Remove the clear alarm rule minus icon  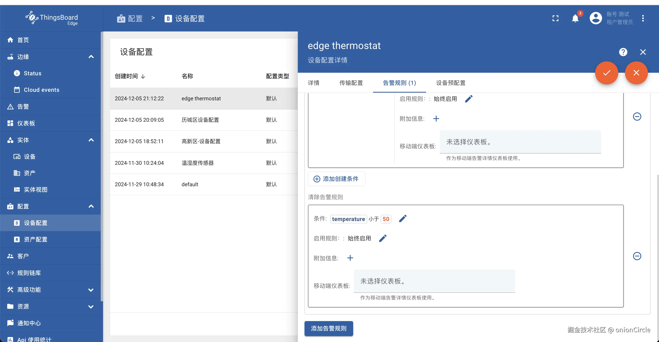tap(637, 256)
